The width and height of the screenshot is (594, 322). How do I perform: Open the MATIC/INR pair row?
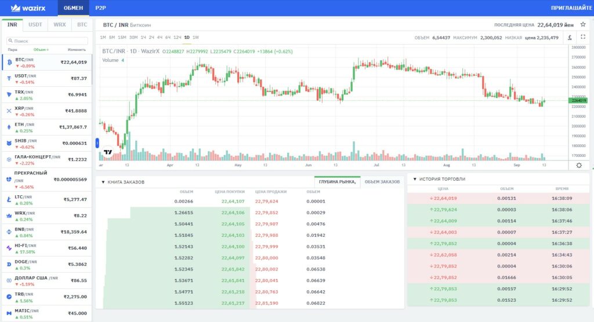point(46,313)
